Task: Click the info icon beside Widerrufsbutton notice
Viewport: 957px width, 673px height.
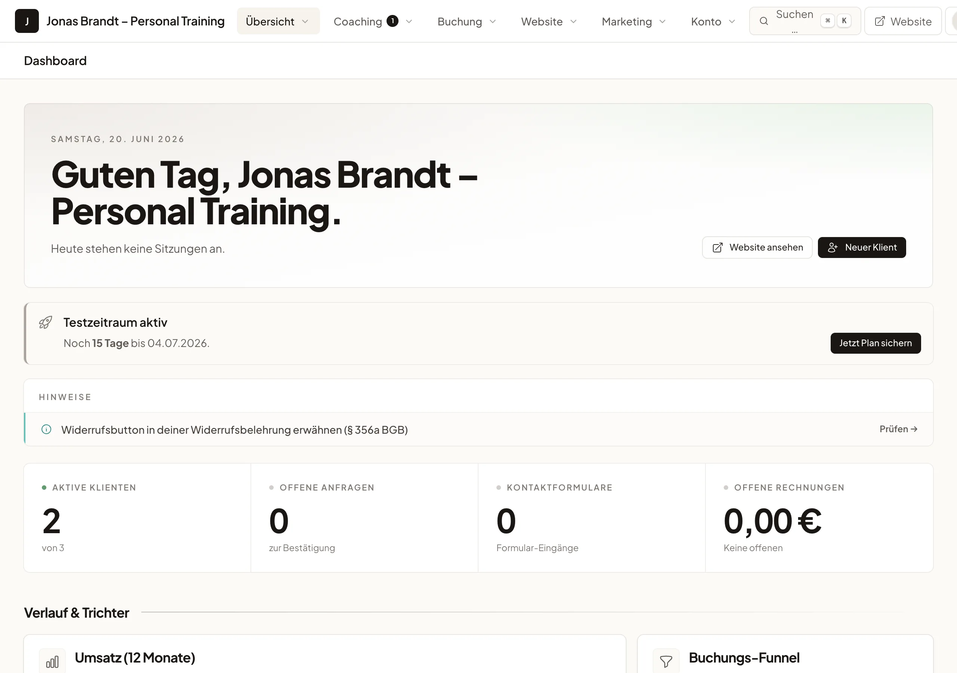Action: [x=46, y=430]
